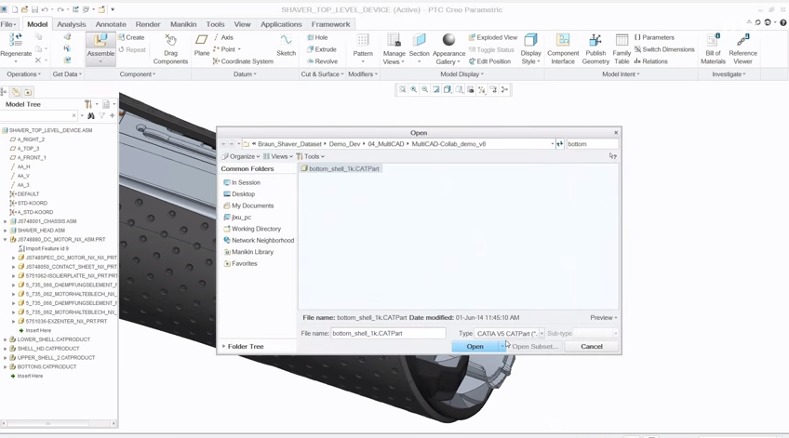Screen dimensions: 789x438
Task: Open the Type file format dropdown
Action: coord(542,334)
